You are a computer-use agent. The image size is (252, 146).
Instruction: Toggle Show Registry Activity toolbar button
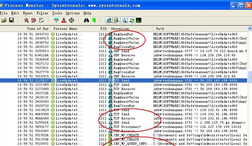[x=109, y=20]
